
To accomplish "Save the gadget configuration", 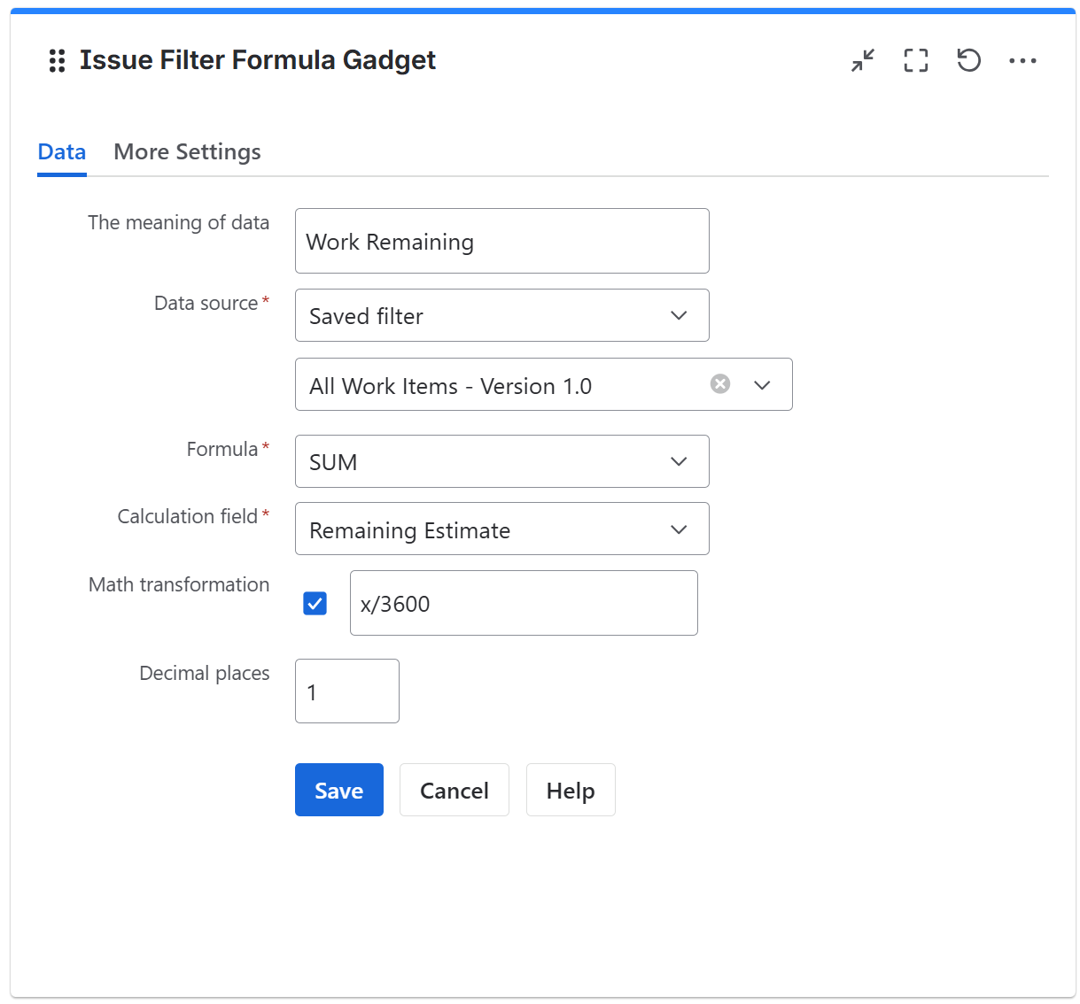I will (x=339, y=790).
